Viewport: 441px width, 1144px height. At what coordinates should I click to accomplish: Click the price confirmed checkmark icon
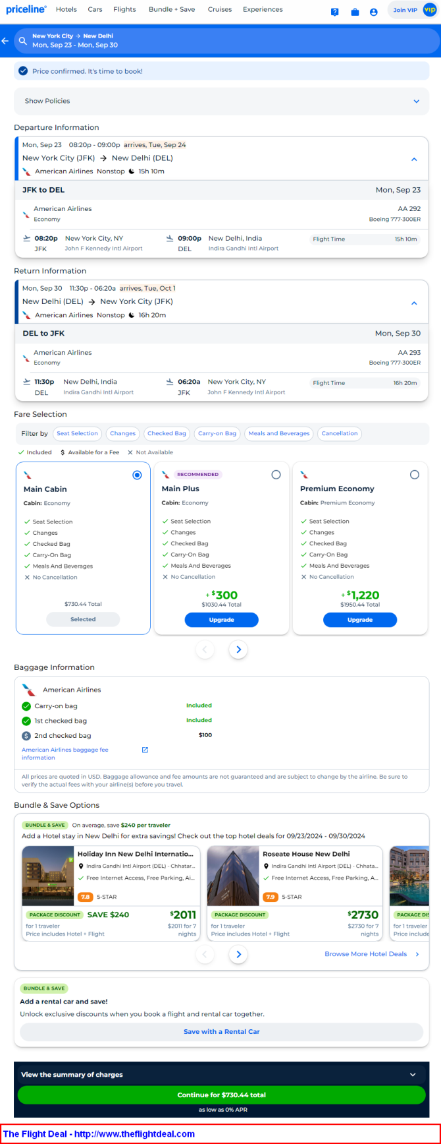coord(23,71)
